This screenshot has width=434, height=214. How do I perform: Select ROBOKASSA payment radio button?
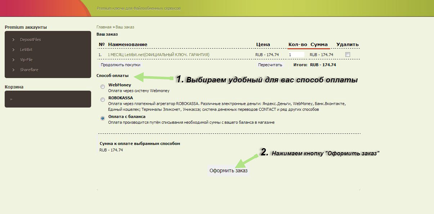[103, 99]
